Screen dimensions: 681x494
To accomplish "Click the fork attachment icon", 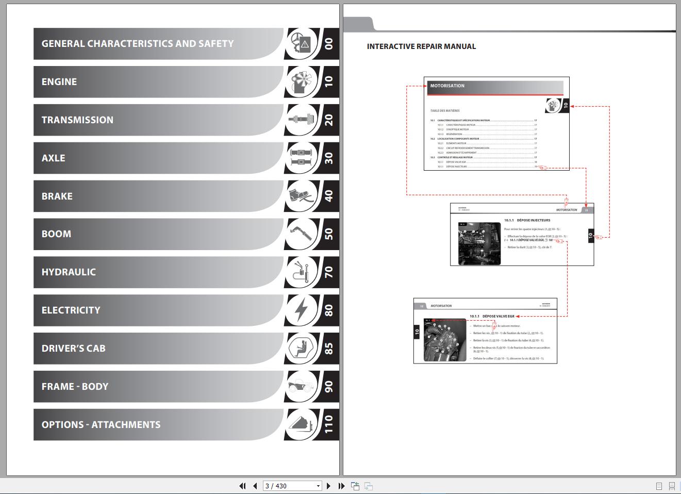I will point(301,425).
